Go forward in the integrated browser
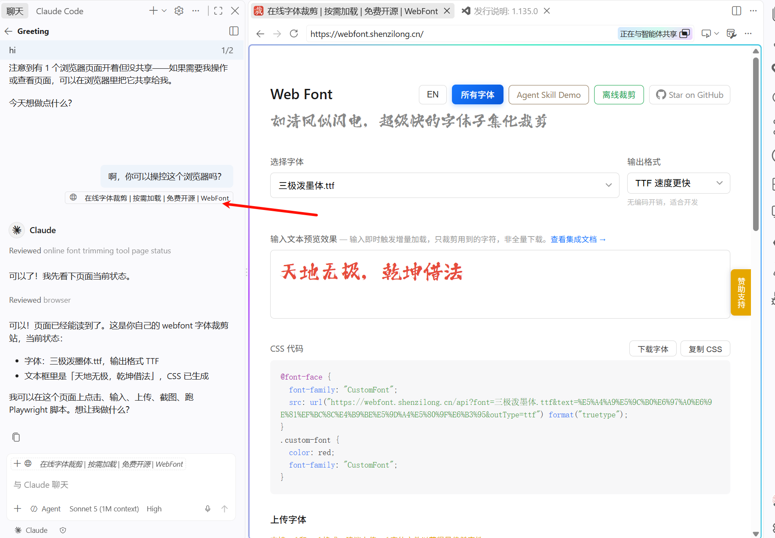Screen dimensions: 775x538 [x=277, y=33]
